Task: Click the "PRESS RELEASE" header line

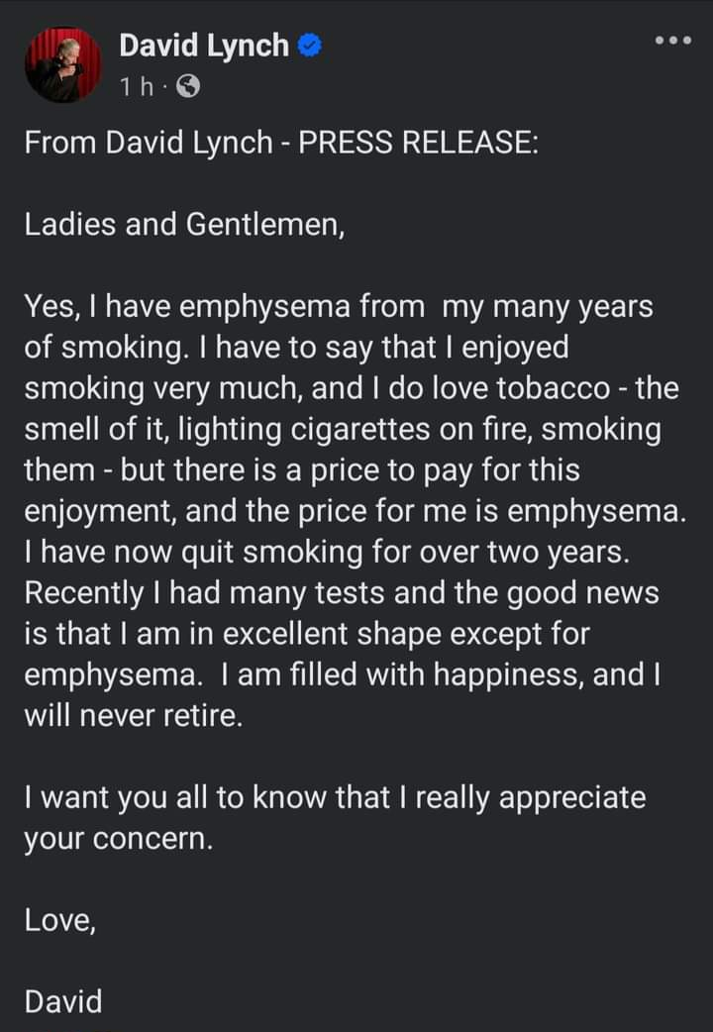Action: coord(281,143)
